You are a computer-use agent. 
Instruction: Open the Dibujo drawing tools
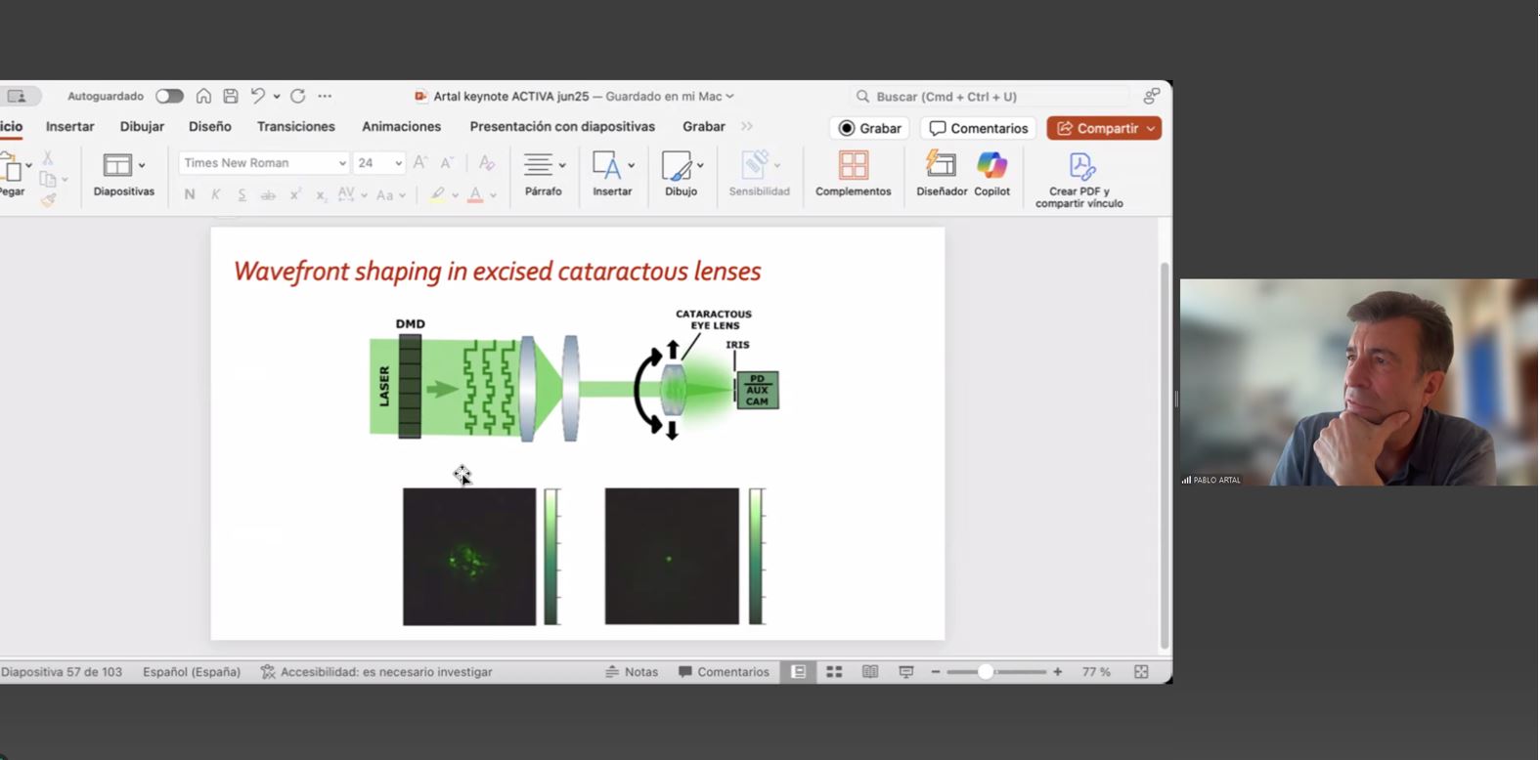tap(681, 175)
